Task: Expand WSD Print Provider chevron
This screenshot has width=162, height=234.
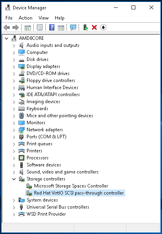Action: tap(14, 214)
